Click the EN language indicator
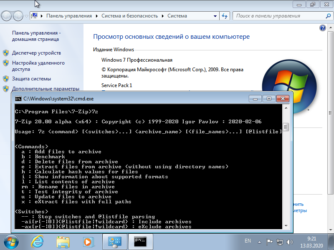334x250 pixels. [248, 241]
